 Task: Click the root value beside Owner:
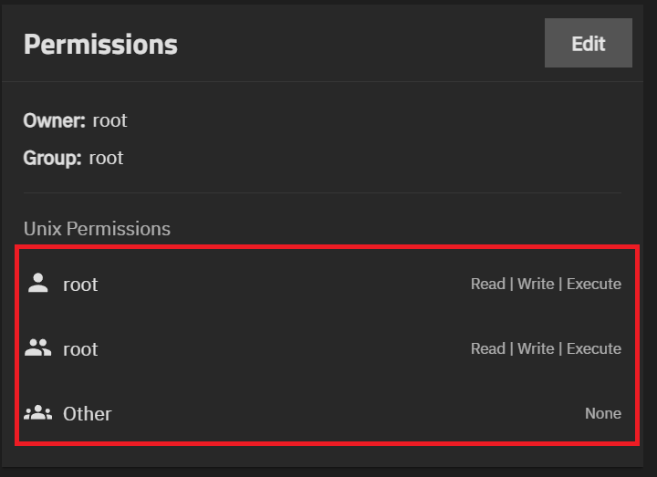pos(109,120)
